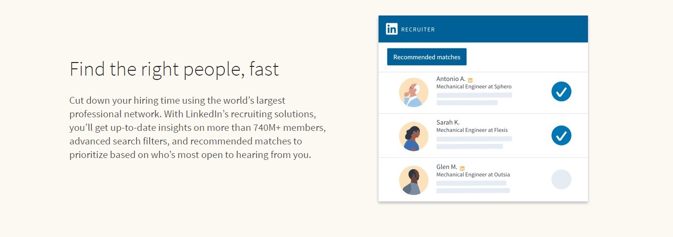Click the LinkedIn badge next to Antonio A.
673x237 pixels.
coord(470,80)
